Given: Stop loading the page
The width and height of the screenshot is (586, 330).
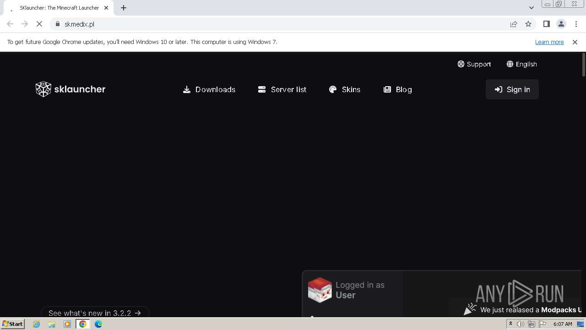Looking at the screenshot, I should point(39,24).
